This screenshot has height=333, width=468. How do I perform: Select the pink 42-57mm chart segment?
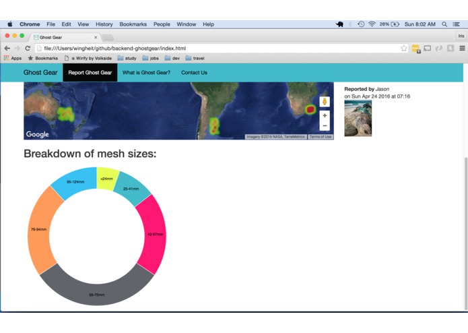coord(155,234)
